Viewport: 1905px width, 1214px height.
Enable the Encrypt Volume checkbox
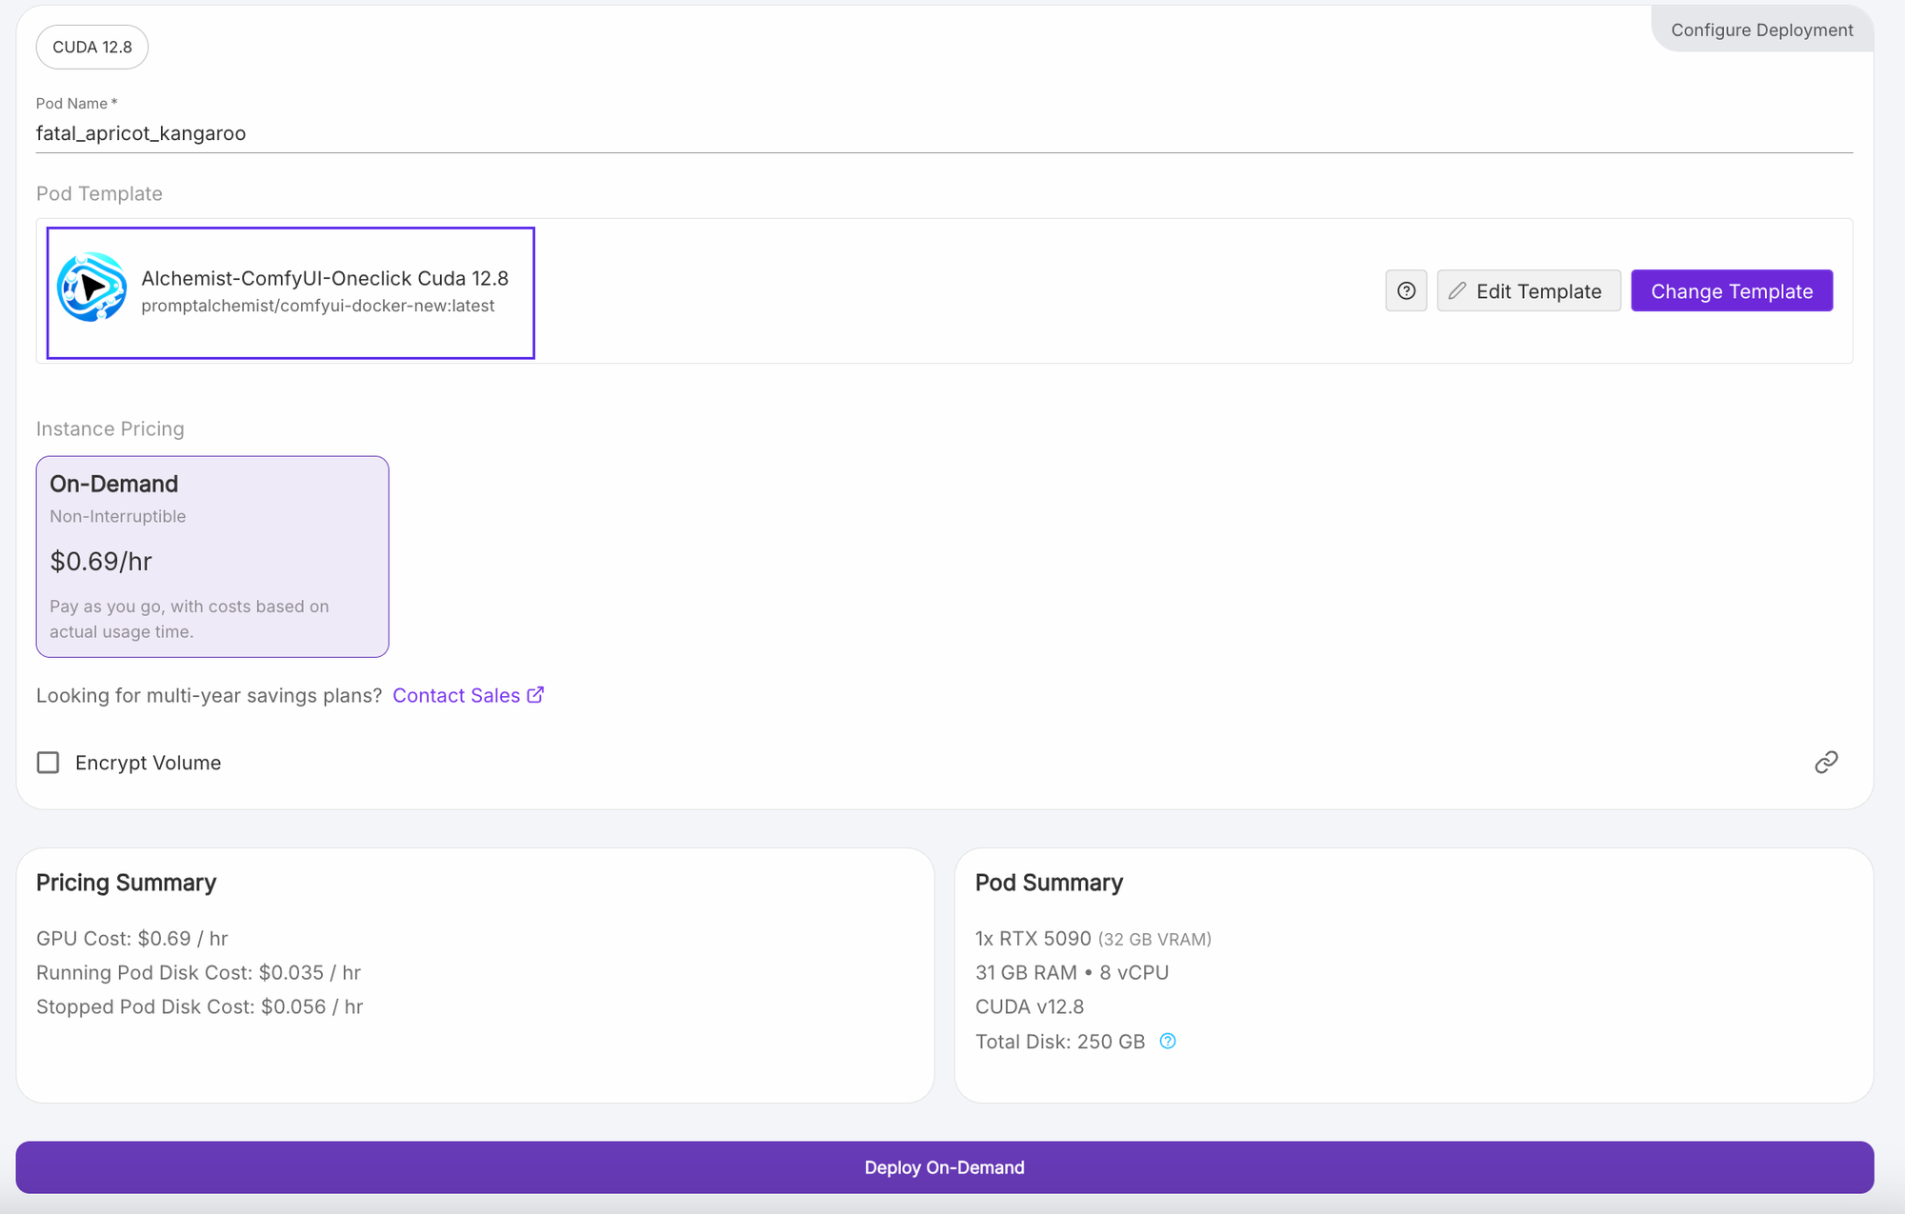click(x=49, y=763)
